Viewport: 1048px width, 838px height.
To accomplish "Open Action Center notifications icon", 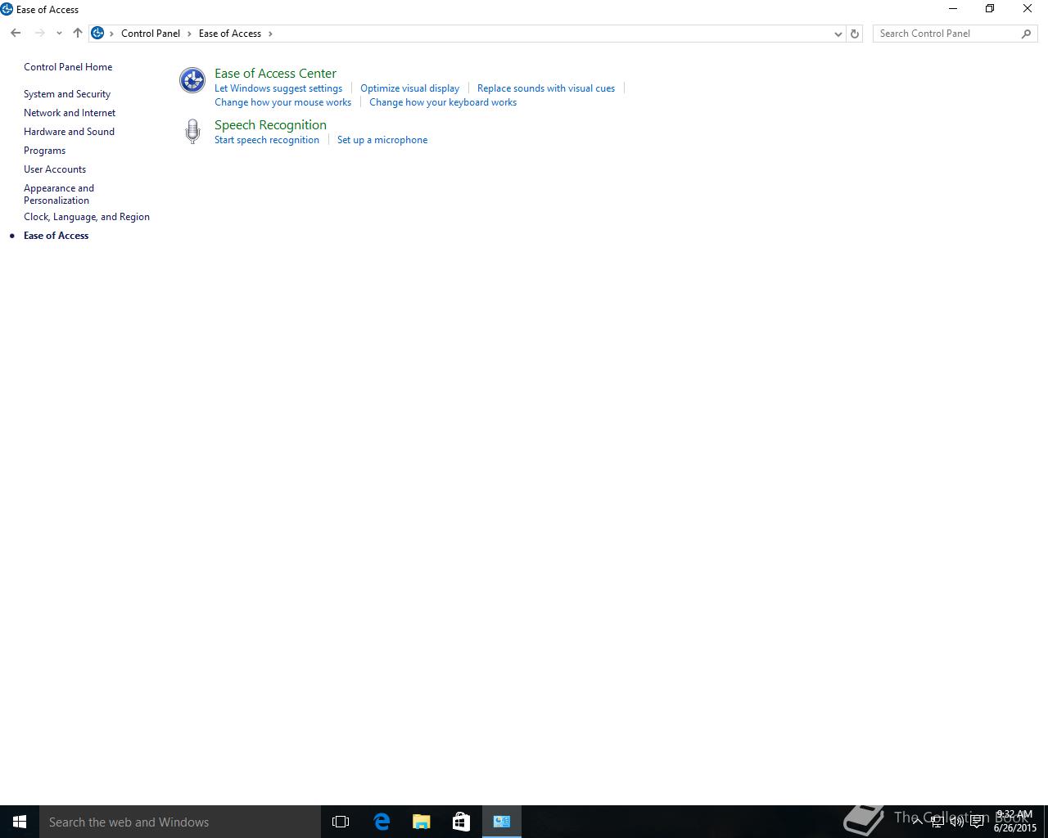I will click(977, 822).
